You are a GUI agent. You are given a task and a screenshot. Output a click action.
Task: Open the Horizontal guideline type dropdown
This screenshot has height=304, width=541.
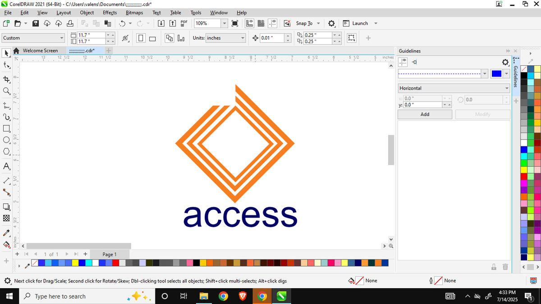454,88
